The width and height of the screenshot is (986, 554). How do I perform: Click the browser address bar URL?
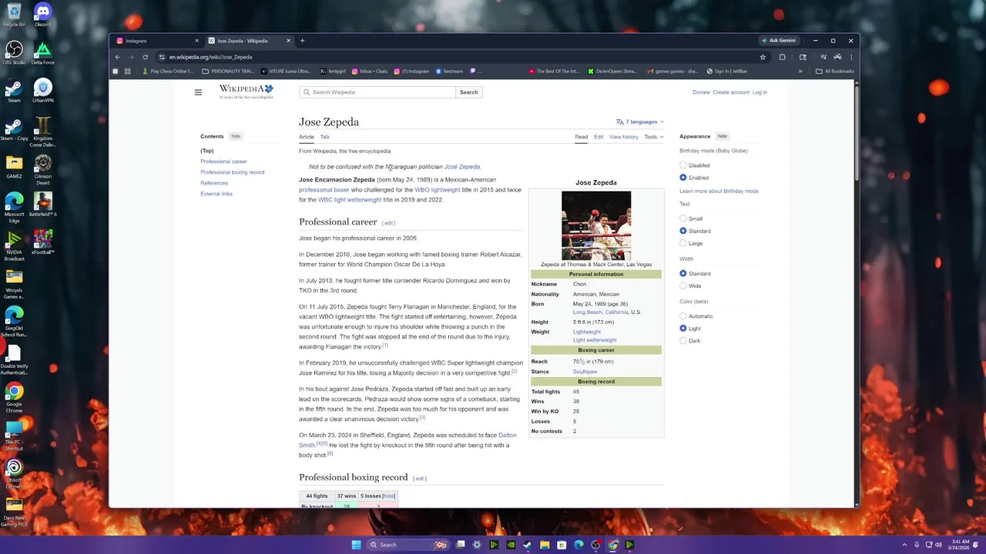[x=210, y=57]
